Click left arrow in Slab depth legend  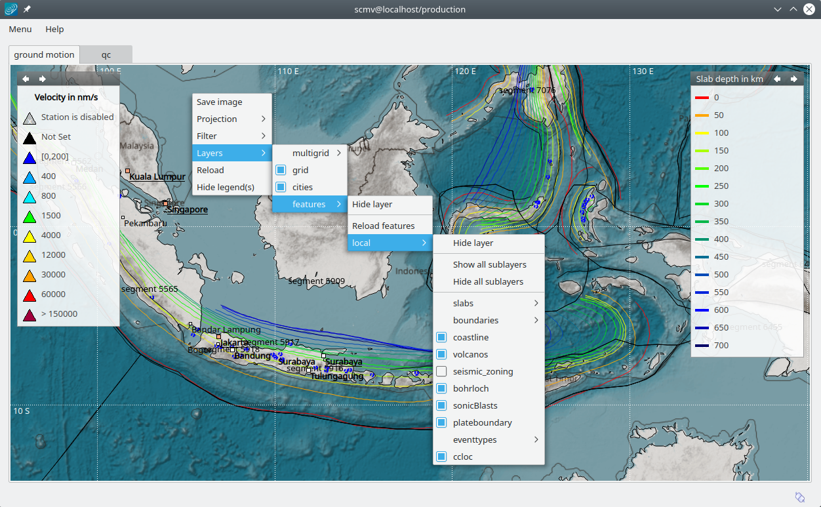(777, 79)
